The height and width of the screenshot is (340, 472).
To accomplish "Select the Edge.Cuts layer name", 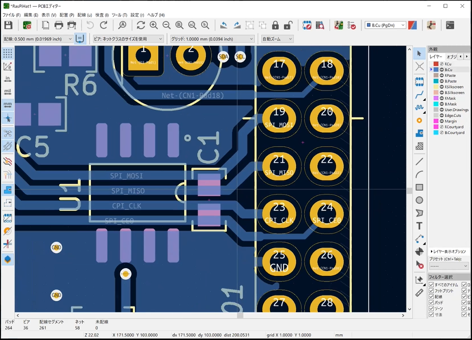I will (x=452, y=115).
